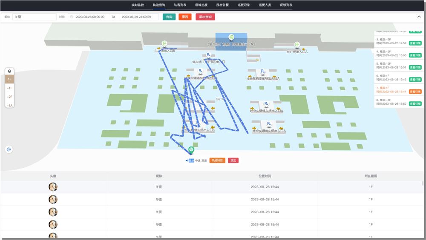Click the avatar in the second table row

click(53, 199)
